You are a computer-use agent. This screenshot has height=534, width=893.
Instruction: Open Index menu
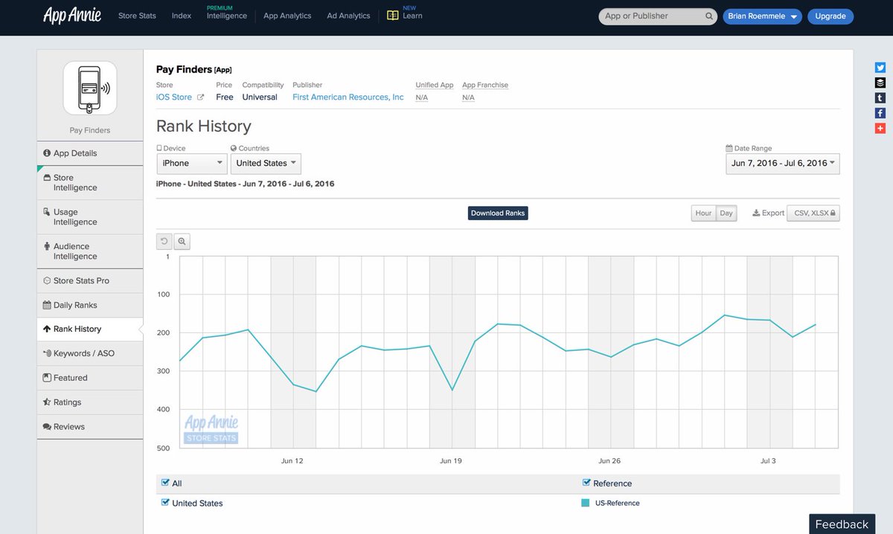[181, 16]
